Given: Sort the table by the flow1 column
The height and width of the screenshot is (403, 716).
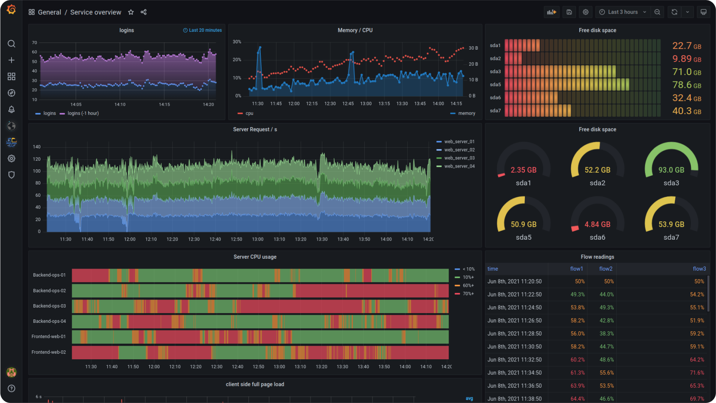Looking at the screenshot, I should (577, 269).
